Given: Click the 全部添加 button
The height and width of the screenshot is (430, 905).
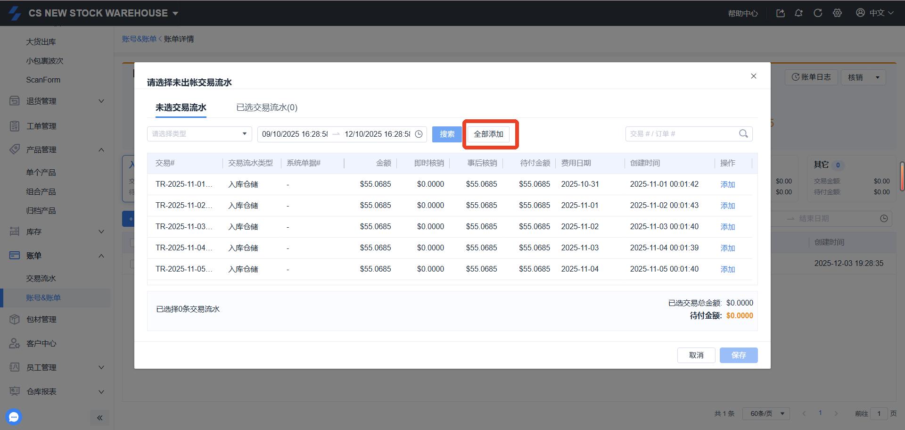Looking at the screenshot, I should [488, 134].
